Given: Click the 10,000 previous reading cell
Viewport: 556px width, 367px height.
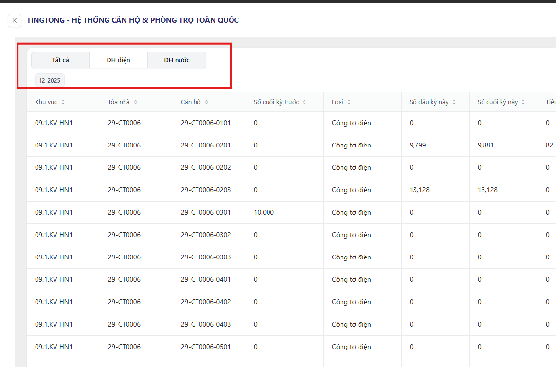Looking at the screenshot, I should [264, 212].
